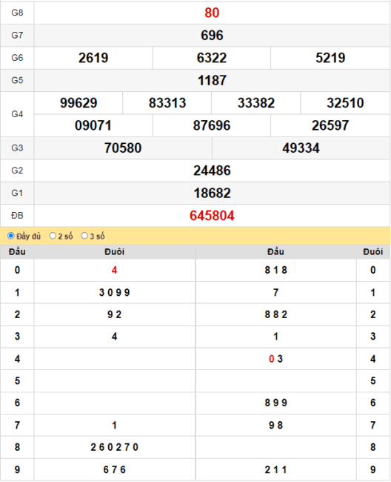Image resolution: width=391 pixels, height=482 pixels.
Task: Click G4 number 09071
Action: 93,125
